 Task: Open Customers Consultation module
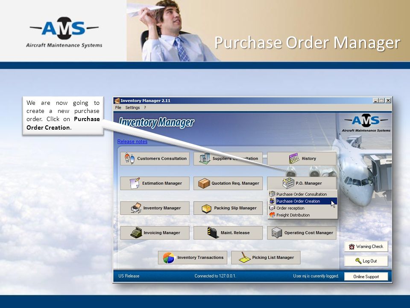[155, 158]
